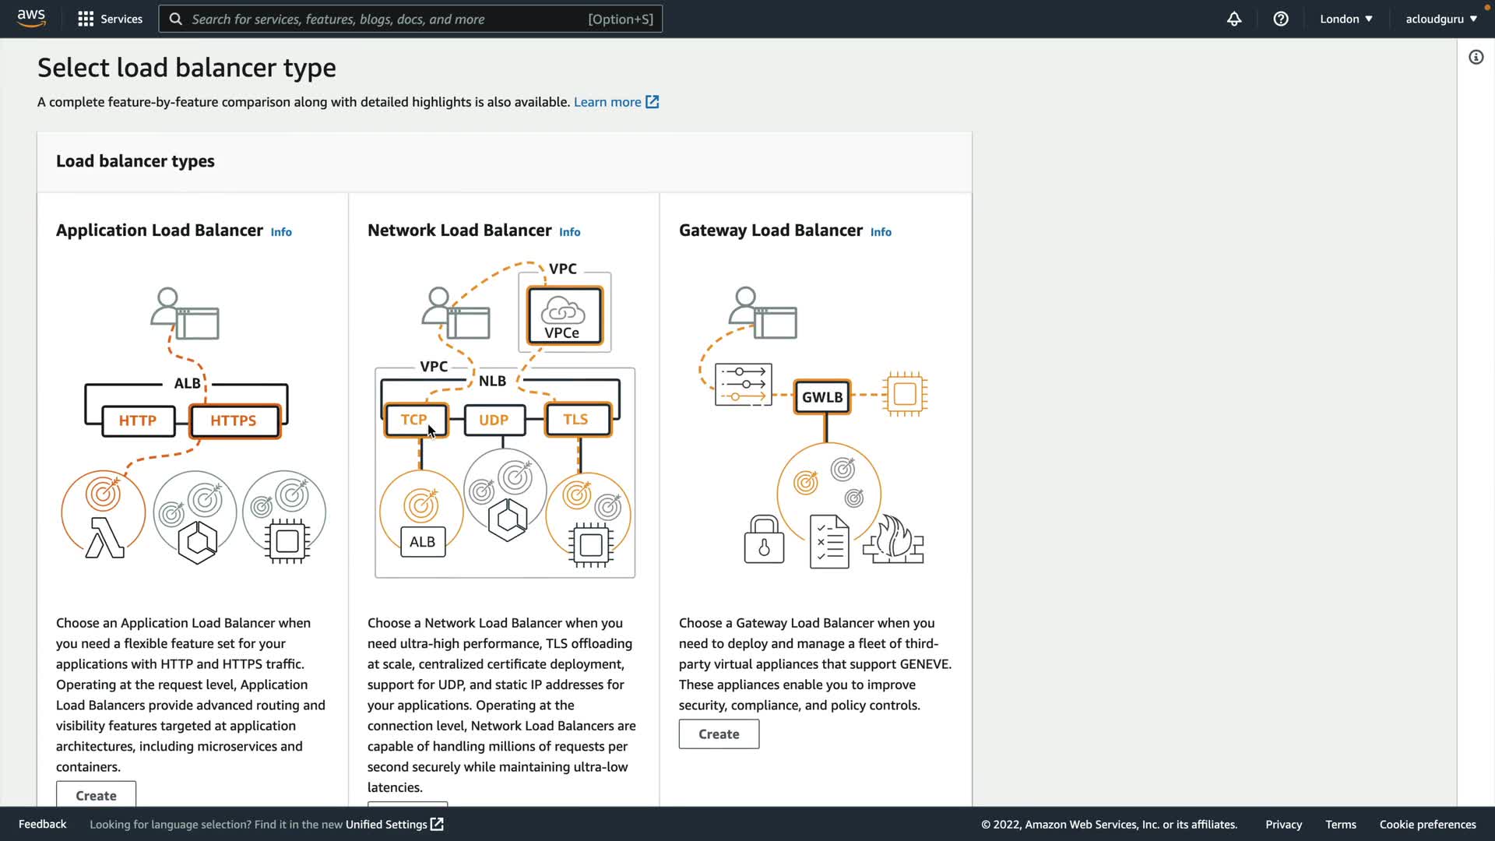This screenshot has height=841, width=1495.
Task: Create an Application Load Balancer
Action: 96,795
